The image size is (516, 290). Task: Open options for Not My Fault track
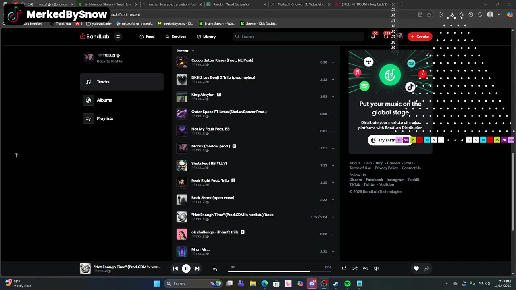click(333, 131)
